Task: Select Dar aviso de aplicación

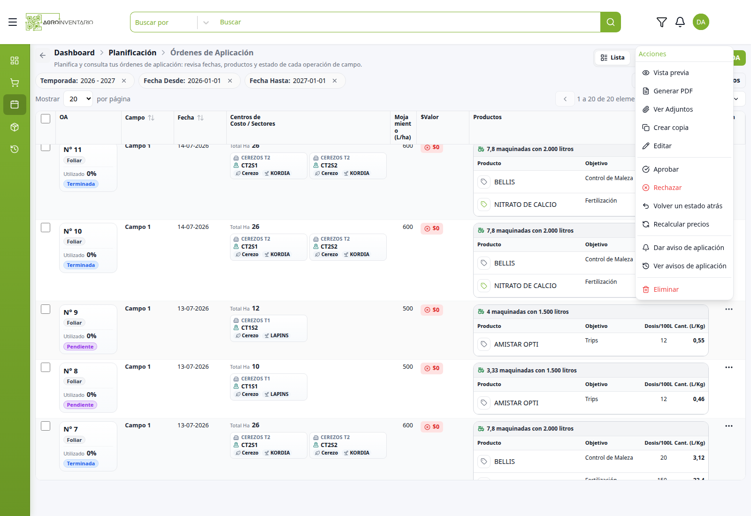Action: tap(684, 248)
